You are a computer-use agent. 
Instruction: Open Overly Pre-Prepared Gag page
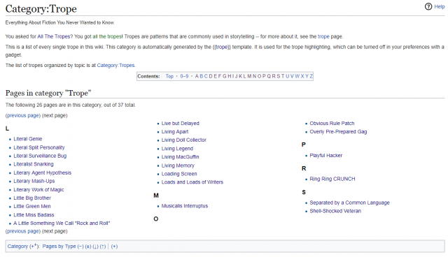point(338,131)
